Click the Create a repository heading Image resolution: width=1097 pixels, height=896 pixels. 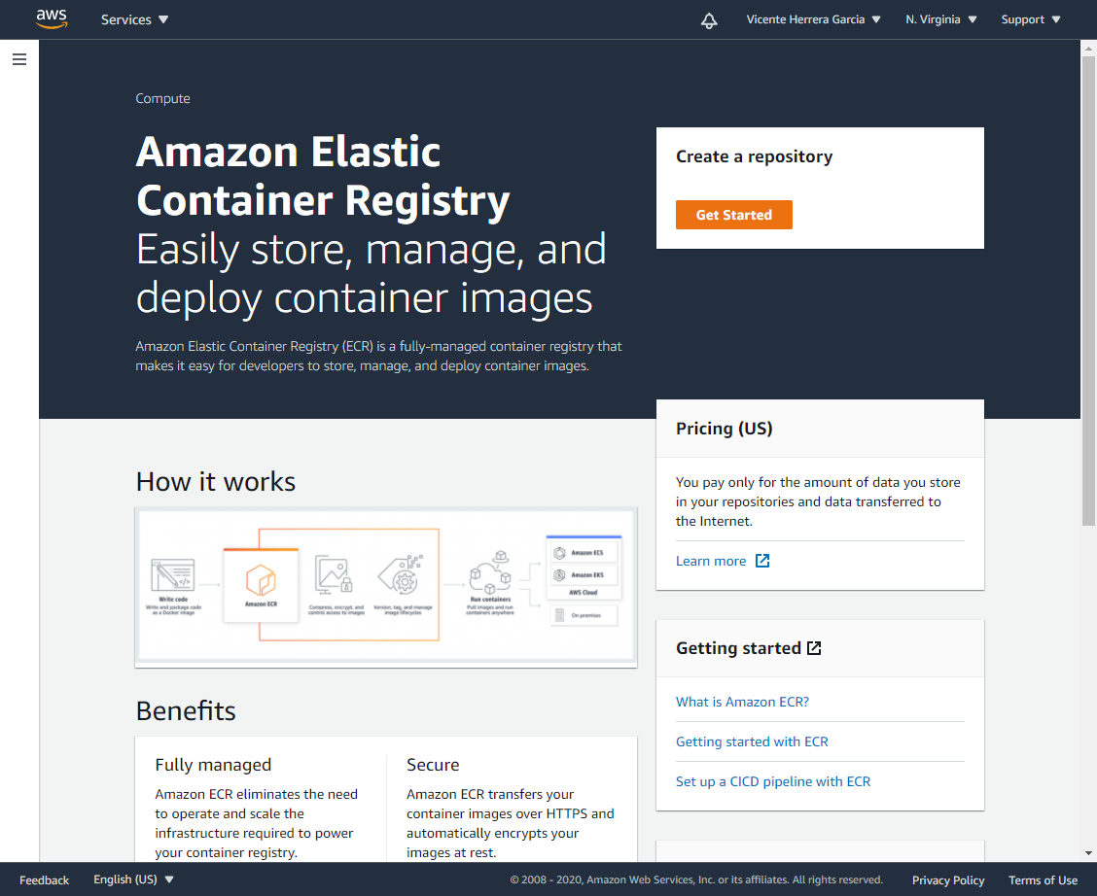[755, 156]
